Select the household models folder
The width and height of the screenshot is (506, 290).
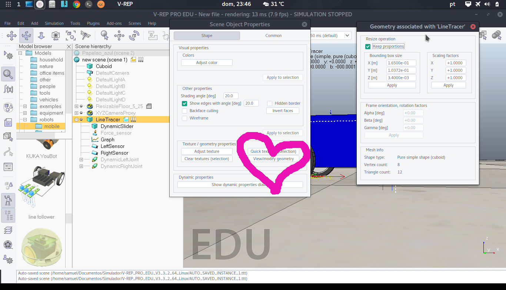pos(51,60)
